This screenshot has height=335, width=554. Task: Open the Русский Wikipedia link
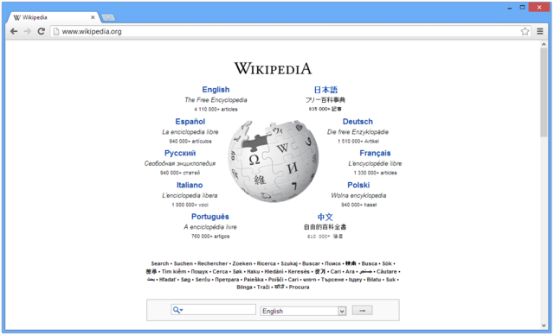[180, 153]
